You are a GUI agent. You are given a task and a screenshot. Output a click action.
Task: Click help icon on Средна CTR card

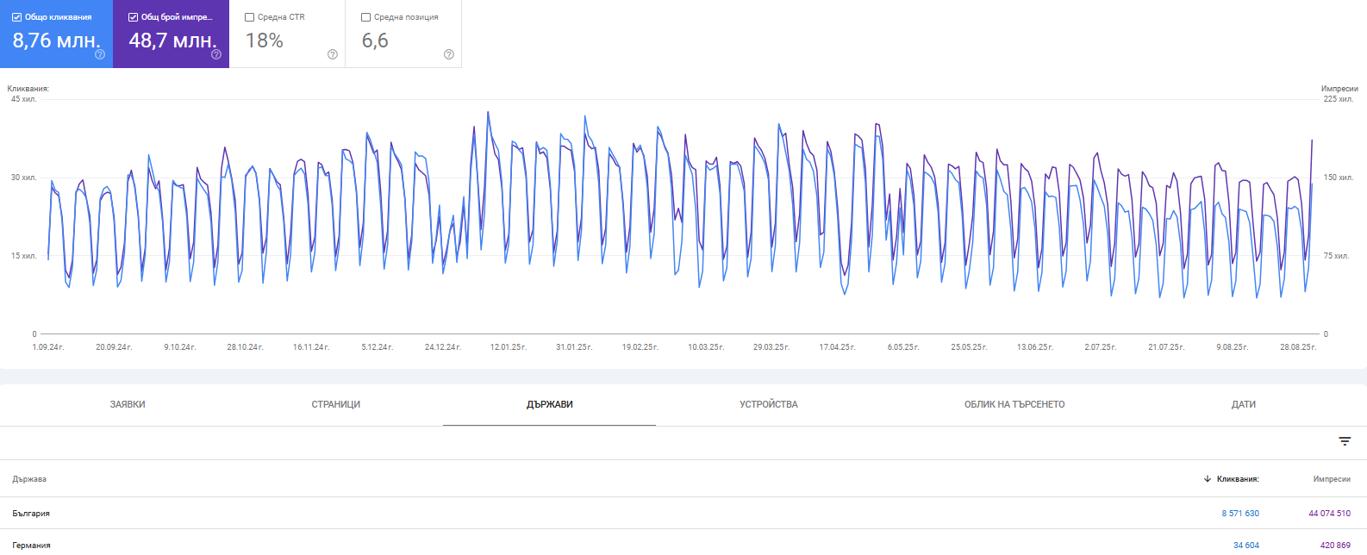[x=333, y=54]
